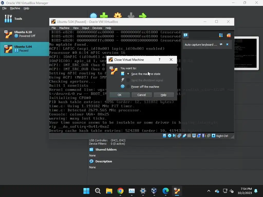Click the question mark in dialog title bar

tap(159, 60)
